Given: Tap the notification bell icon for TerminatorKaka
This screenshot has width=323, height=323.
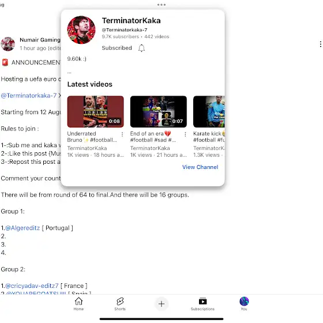Looking at the screenshot, I should coord(141,48).
